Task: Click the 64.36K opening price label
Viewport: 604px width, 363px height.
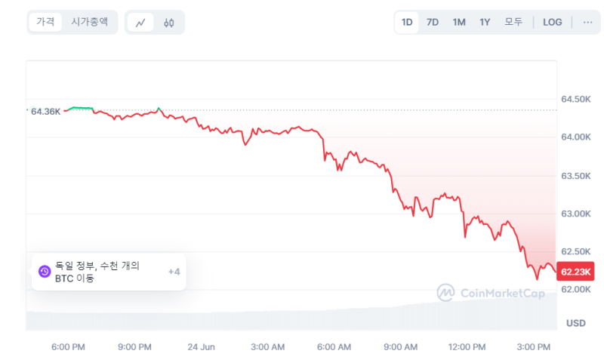Action: point(45,111)
